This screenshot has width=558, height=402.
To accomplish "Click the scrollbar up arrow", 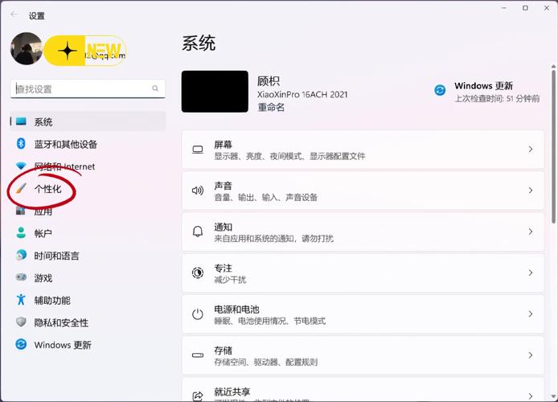I will click(x=553, y=67).
